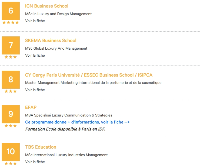The height and width of the screenshot is (168, 200).
Task: Click the rank 7 orange badge
Action: tap(11, 45)
